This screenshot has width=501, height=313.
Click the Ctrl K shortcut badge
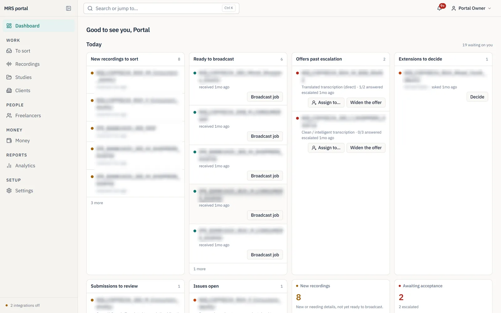[x=229, y=8]
